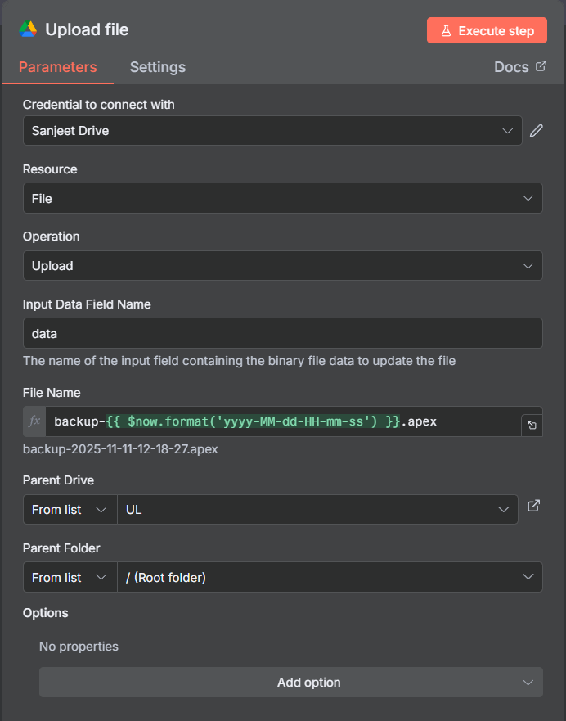The image size is (566, 721).
Task: Open the Parent Drive UL dropdown
Action: (x=317, y=510)
